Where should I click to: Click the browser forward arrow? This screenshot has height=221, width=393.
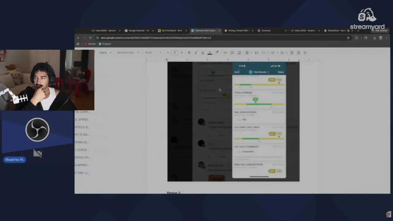click(84, 38)
